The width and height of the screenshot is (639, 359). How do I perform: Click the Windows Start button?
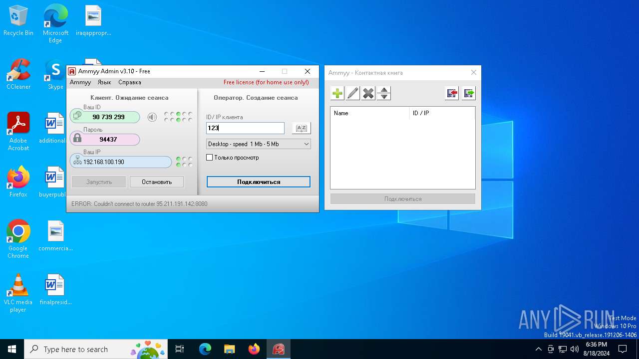[x=12, y=349]
